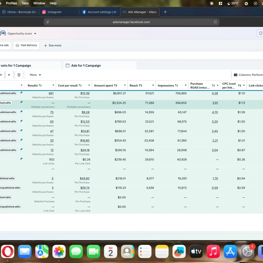Open a new browser tab with the plus icon

(x=165, y=12)
